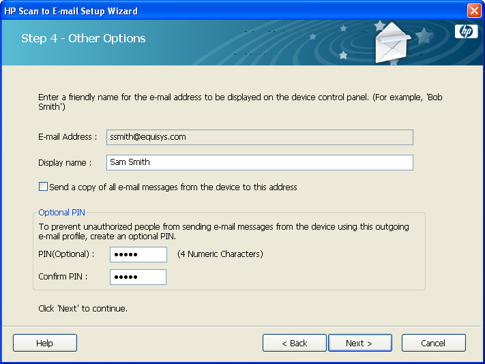Edit the Display name field
The width and height of the screenshot is (485, 364).
click(x=260, y=162)
